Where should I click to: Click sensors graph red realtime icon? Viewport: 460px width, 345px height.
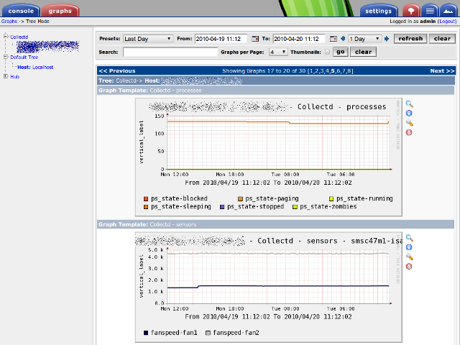click(x=409, y=267)
